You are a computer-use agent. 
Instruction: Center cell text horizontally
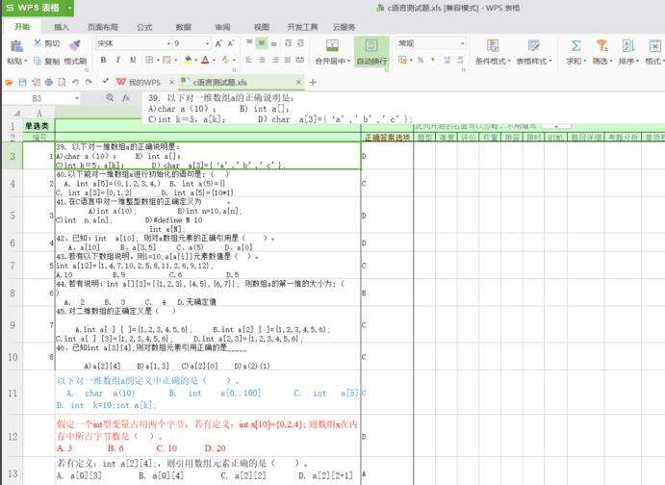click(x=262, y=61)
